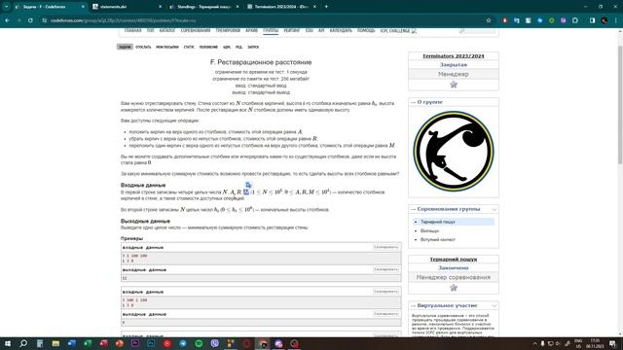Image resolution: width=623 pixels, height=350 pixels.
Task: Switch to the Terminators 2023/2024 browser tab
Action: click(280, 7)
